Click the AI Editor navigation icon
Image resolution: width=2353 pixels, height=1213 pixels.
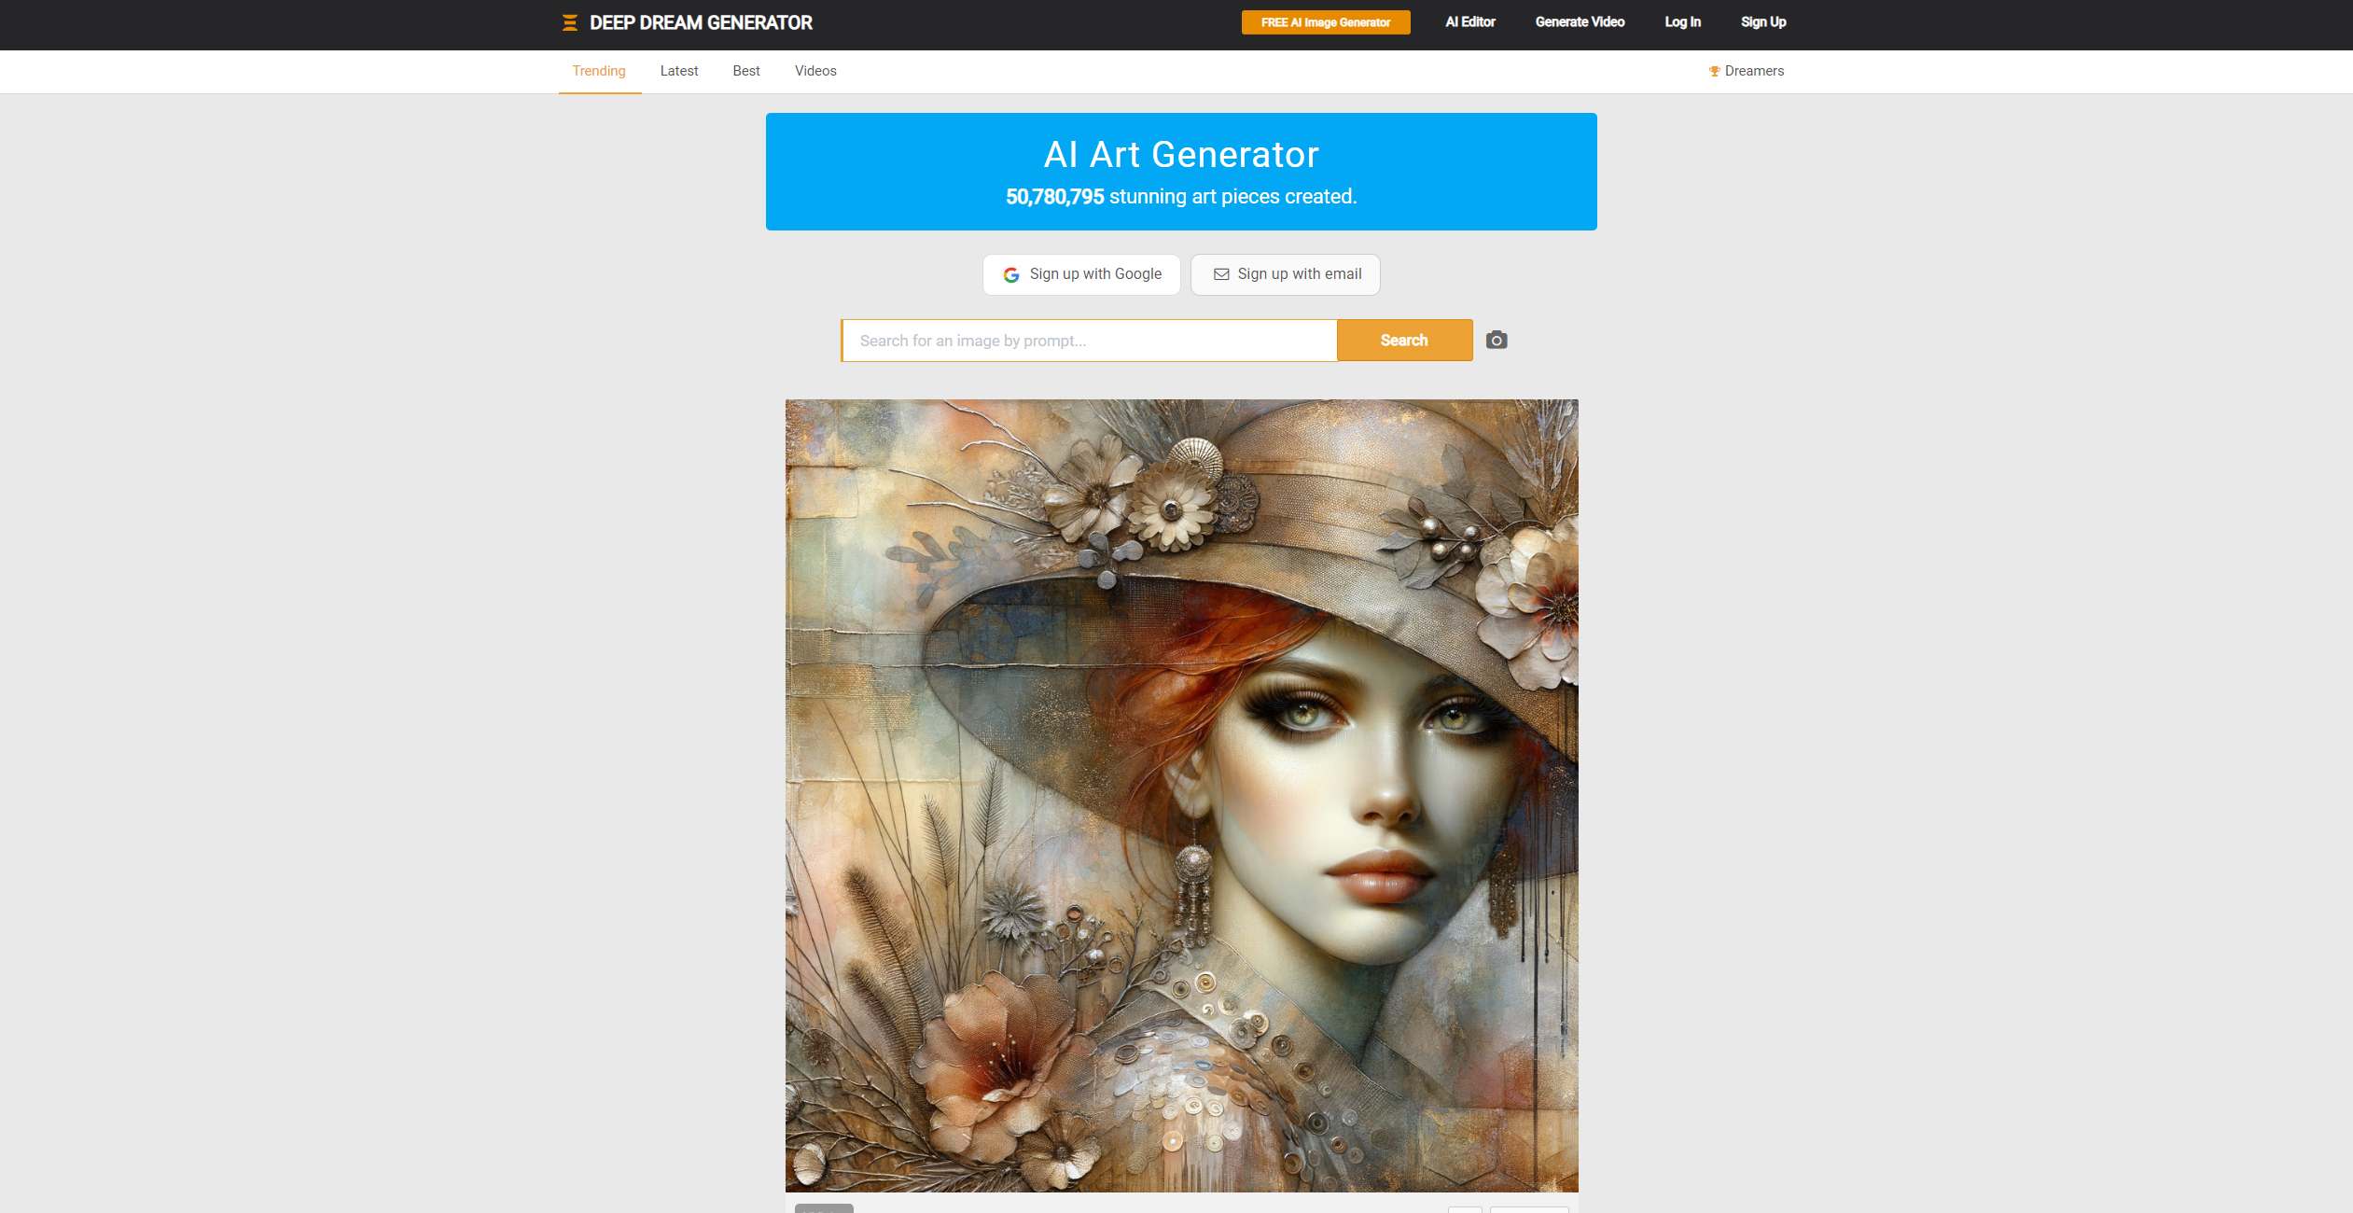(1471, 21)
